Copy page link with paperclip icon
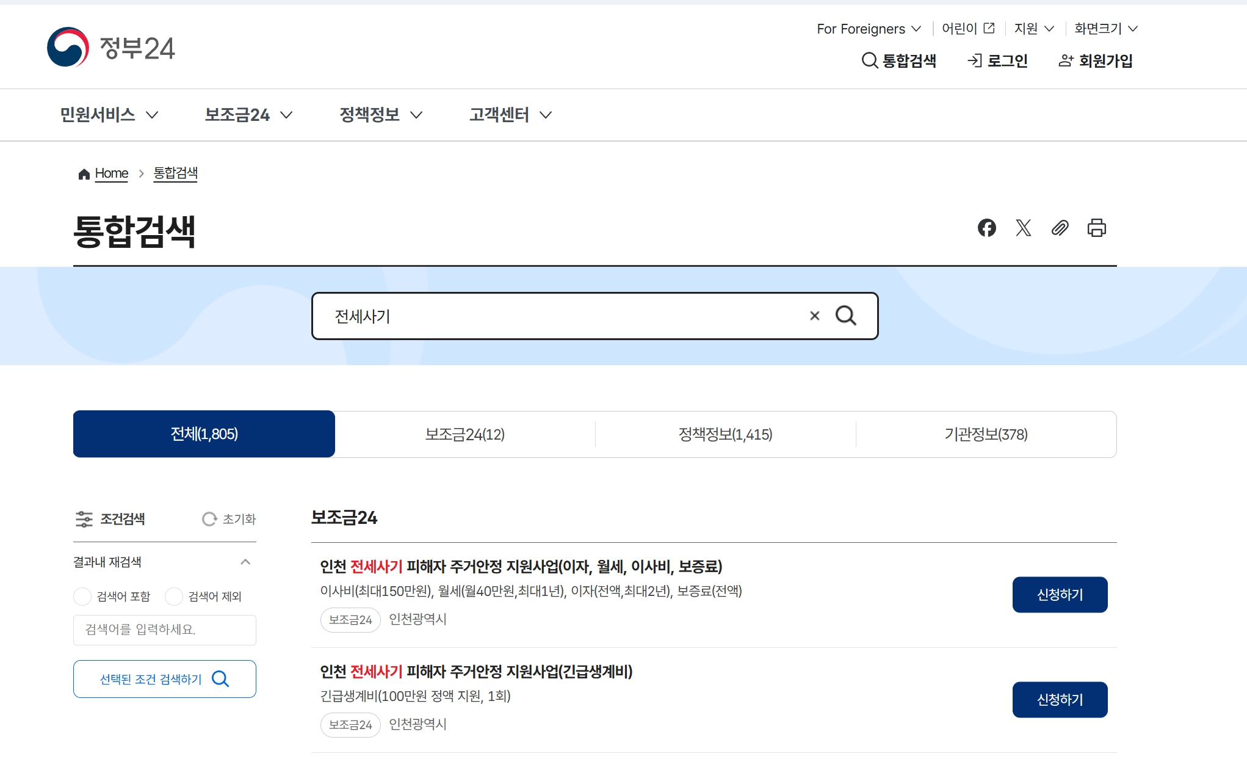The height and width of the screenshot is (759, 1247). [1060, 228]
